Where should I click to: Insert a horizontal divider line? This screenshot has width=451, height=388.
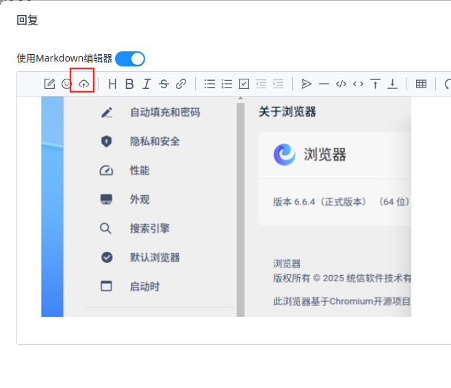click(324, 84)
